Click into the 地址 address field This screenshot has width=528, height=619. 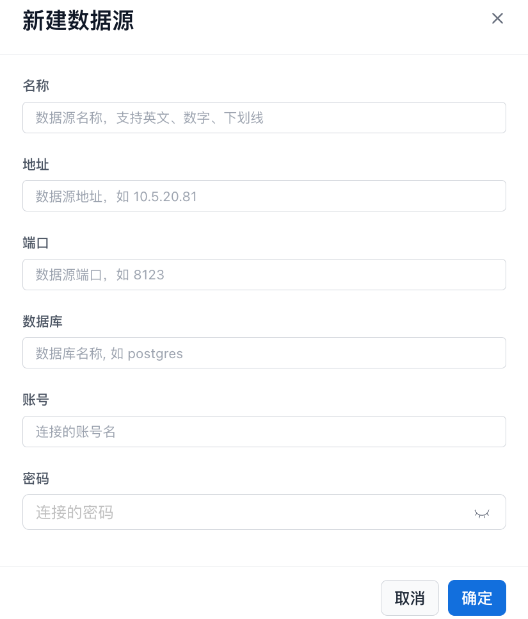click(x=264, y=196)
